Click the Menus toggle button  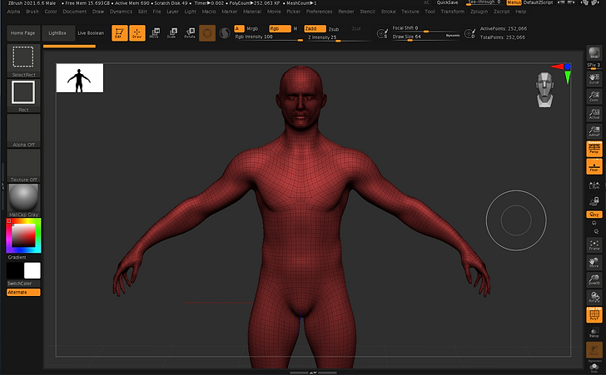coord(514,2)
